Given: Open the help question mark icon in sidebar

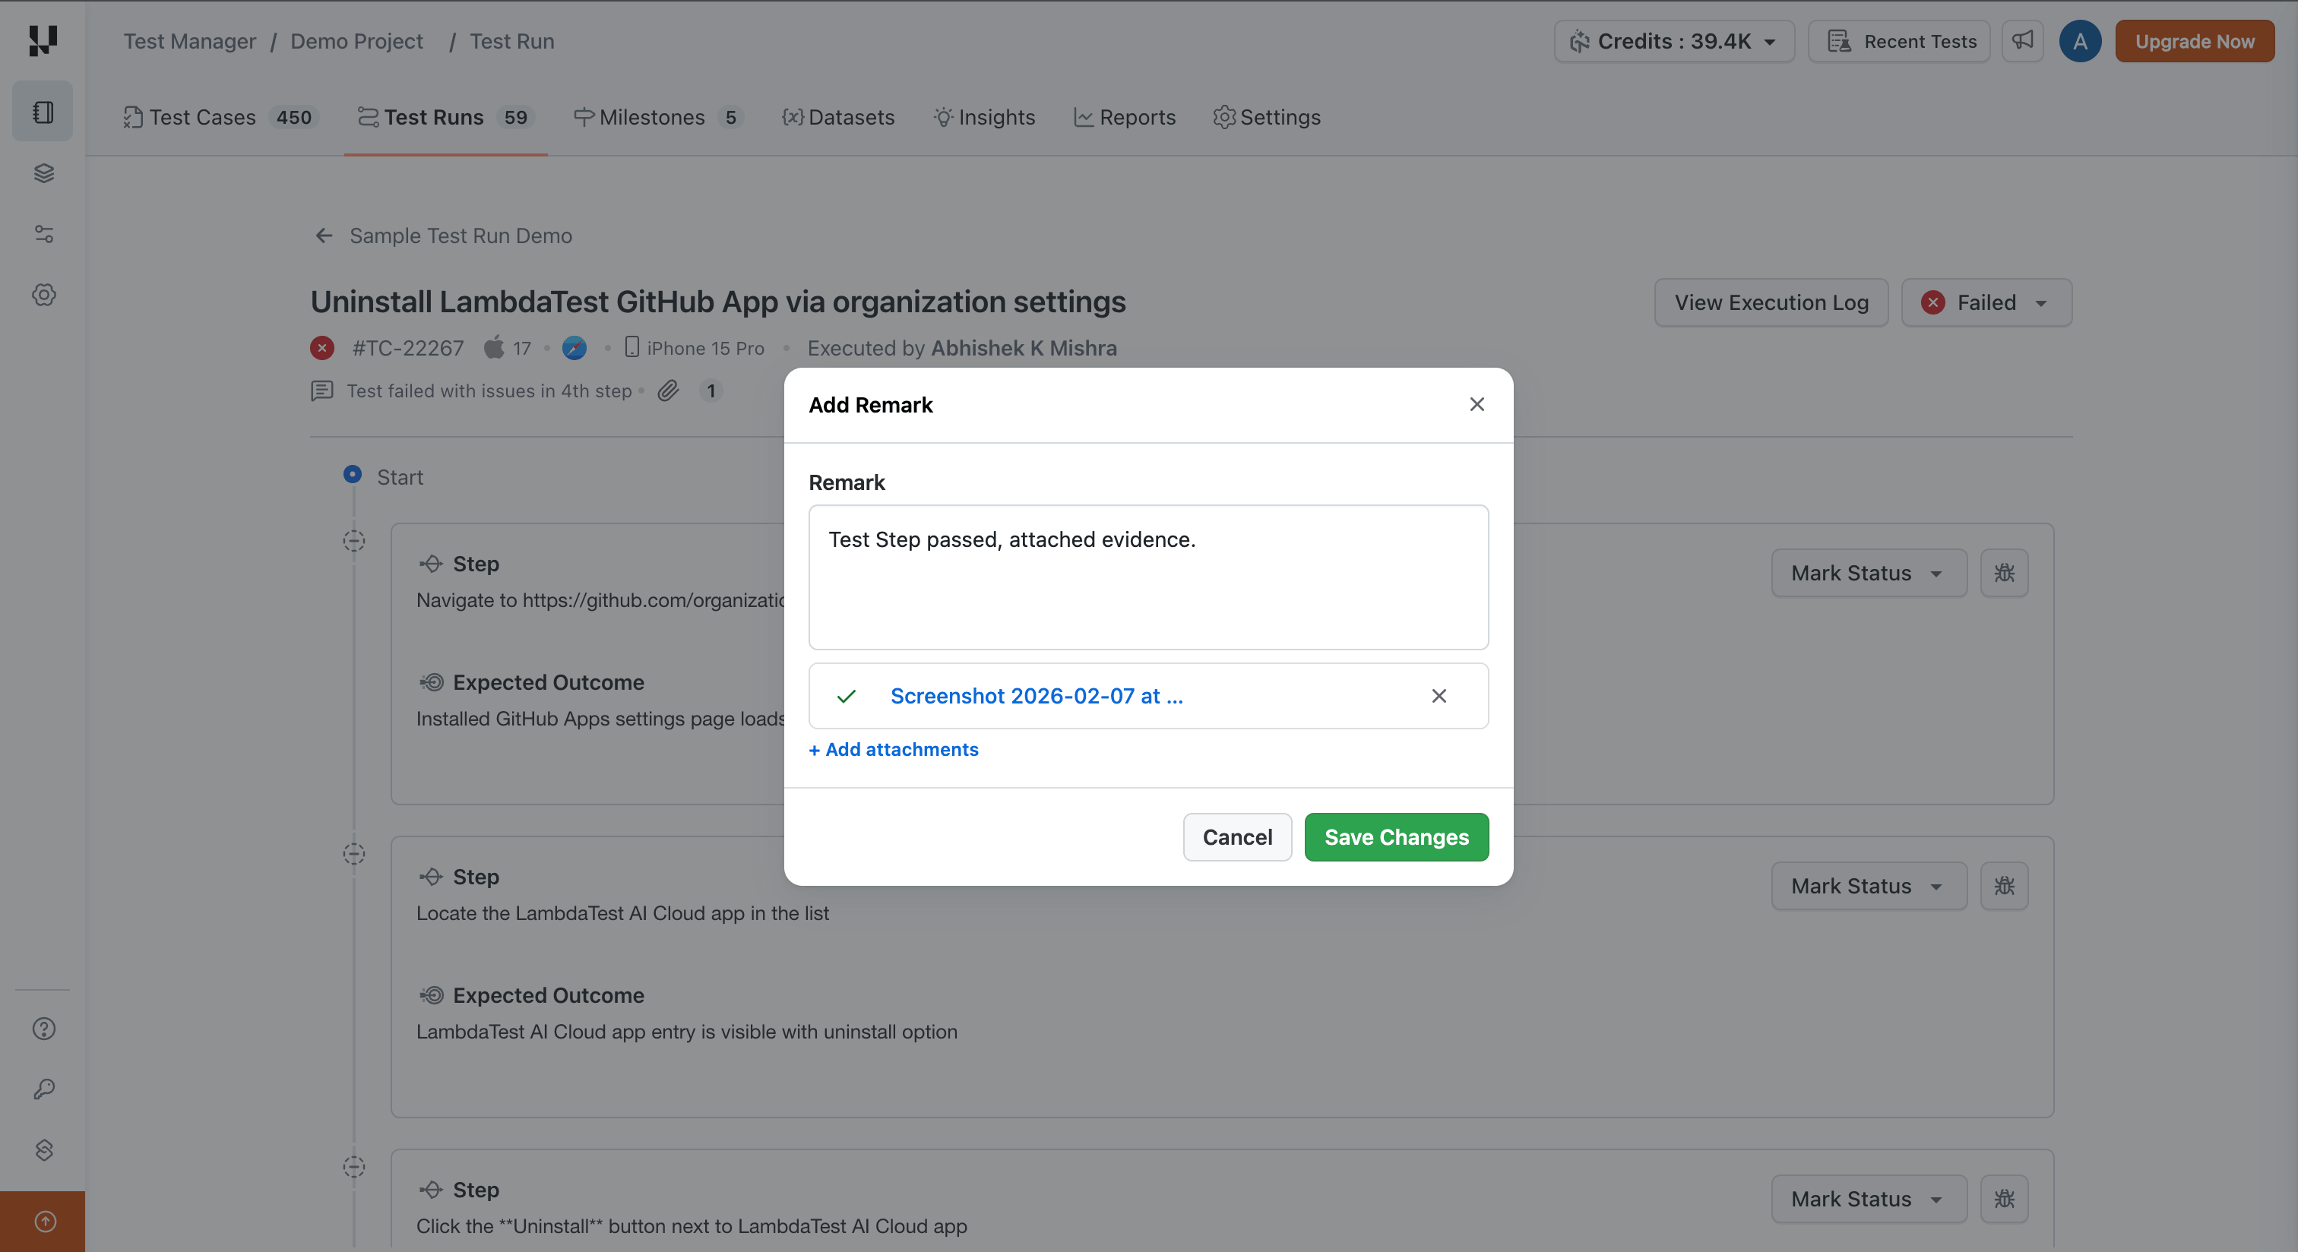Looking at the screenshot, I should click(x=44, y=1028).
